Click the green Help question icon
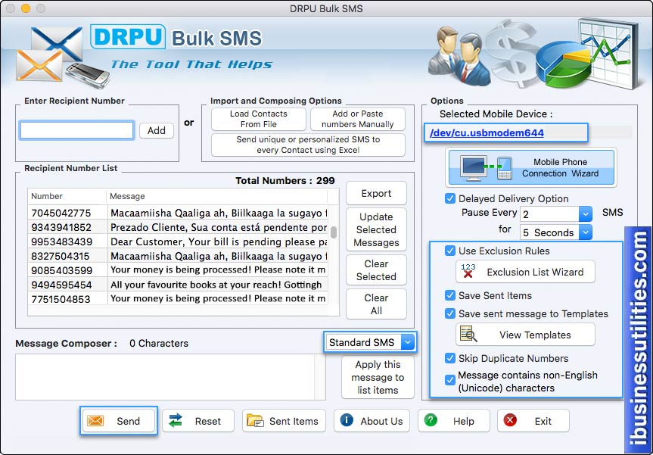This screenshot has width=653, height=455. coord(431,420)
